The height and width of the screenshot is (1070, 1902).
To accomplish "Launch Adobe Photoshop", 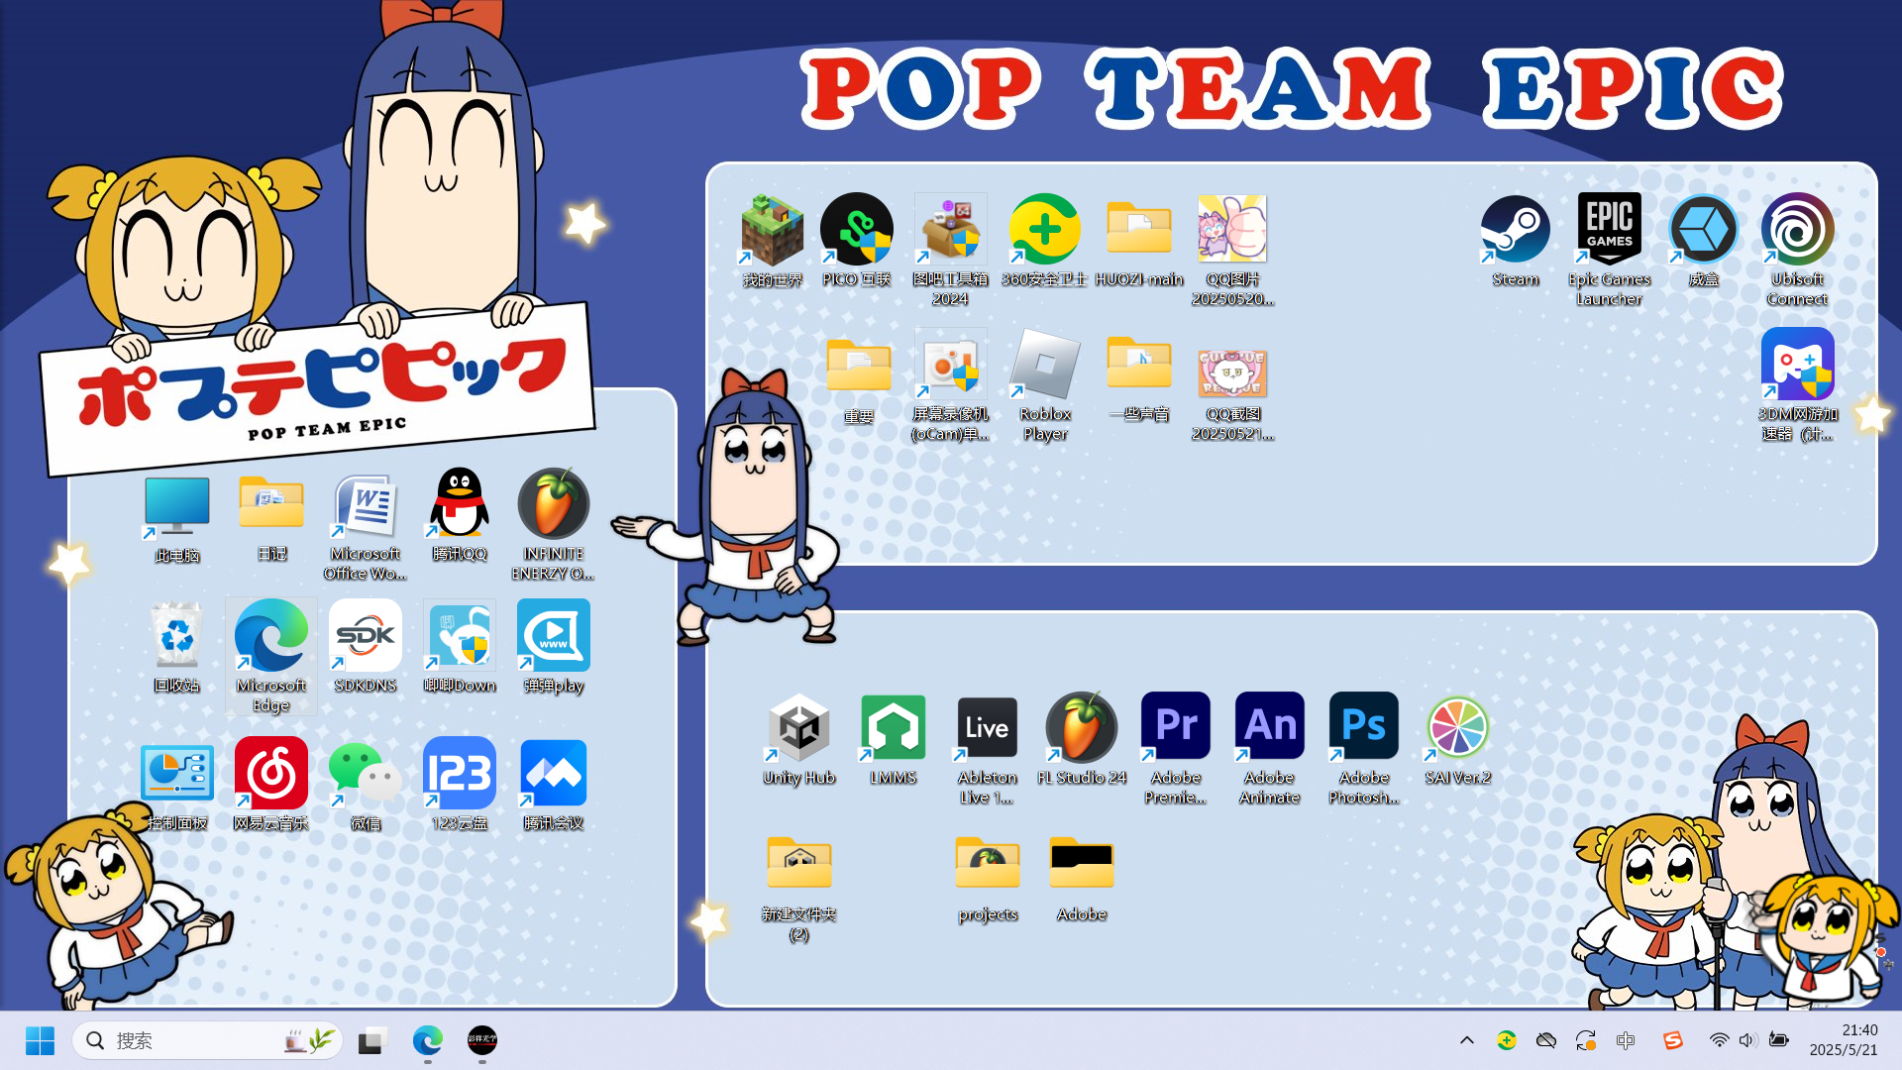I will [x=1364, y=749].
